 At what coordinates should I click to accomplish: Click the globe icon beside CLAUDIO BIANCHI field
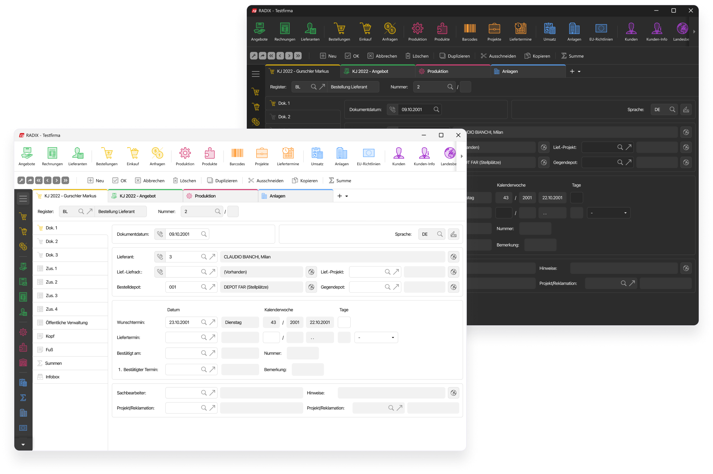(453, 257)
